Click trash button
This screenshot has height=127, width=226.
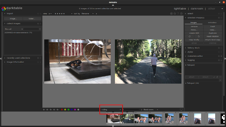213,27
